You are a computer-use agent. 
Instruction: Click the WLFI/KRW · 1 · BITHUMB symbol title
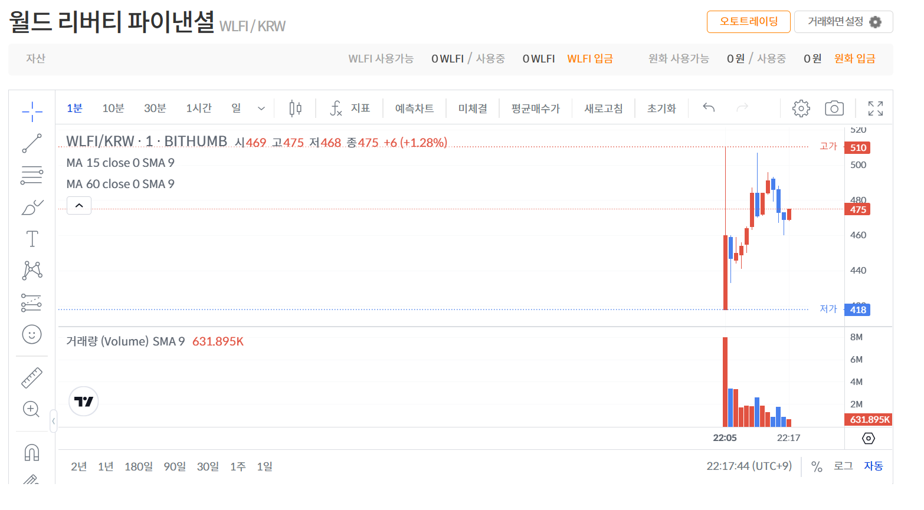(146, 142)
